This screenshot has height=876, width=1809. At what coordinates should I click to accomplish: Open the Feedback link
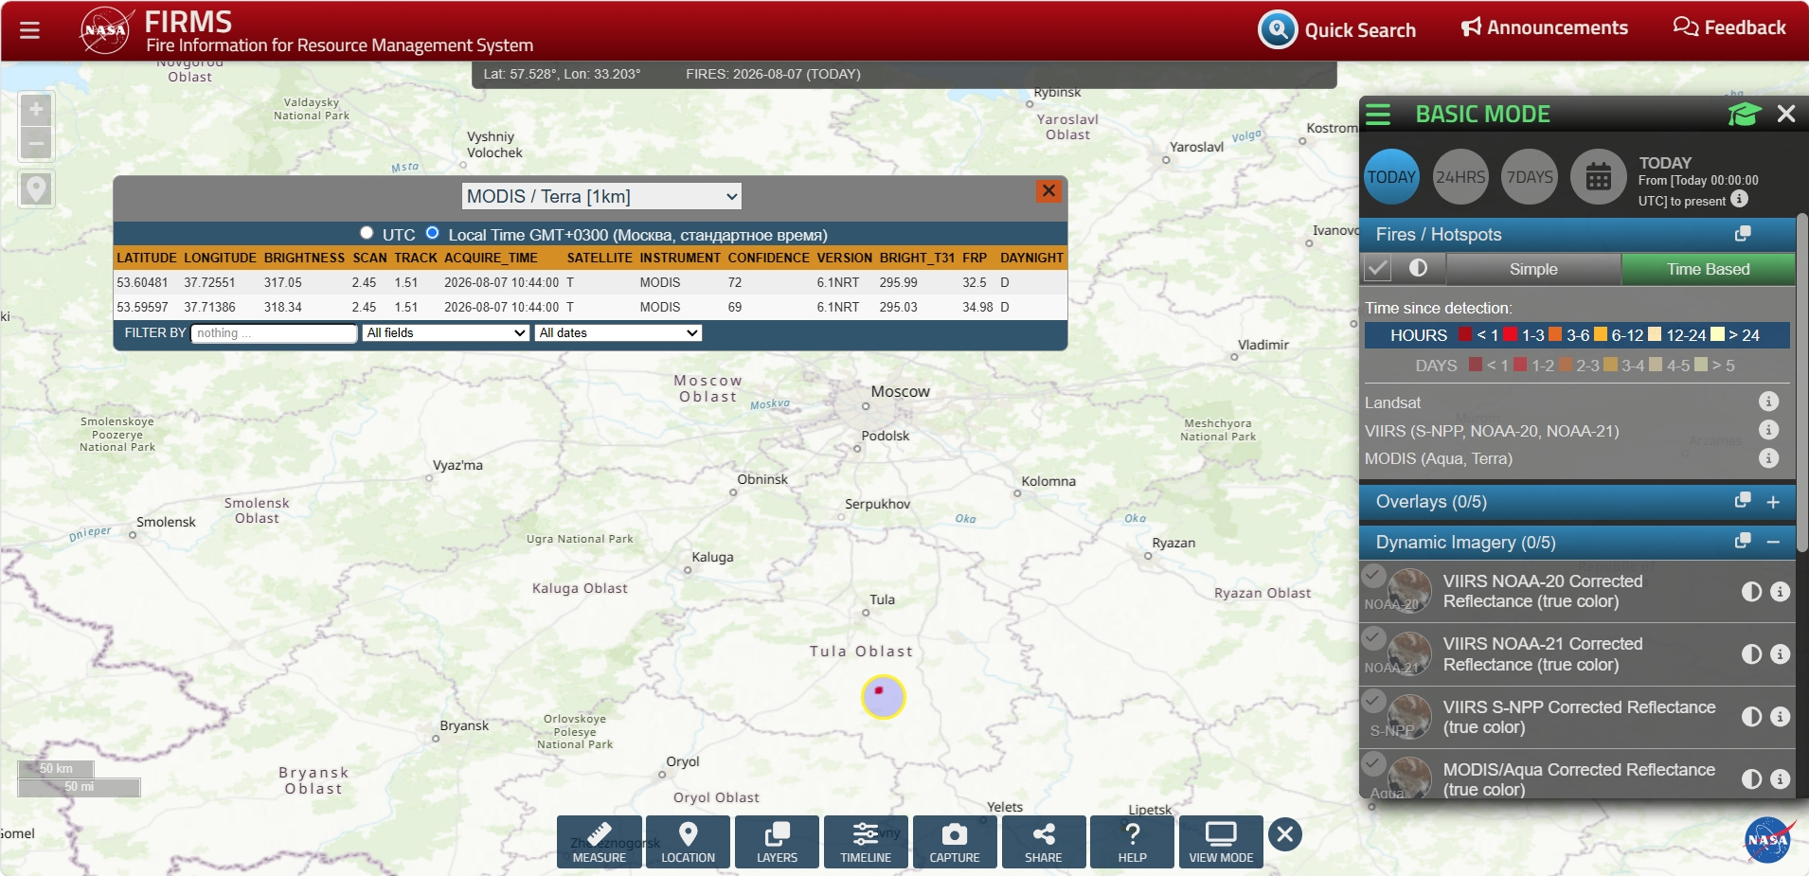pos(1729,27)
